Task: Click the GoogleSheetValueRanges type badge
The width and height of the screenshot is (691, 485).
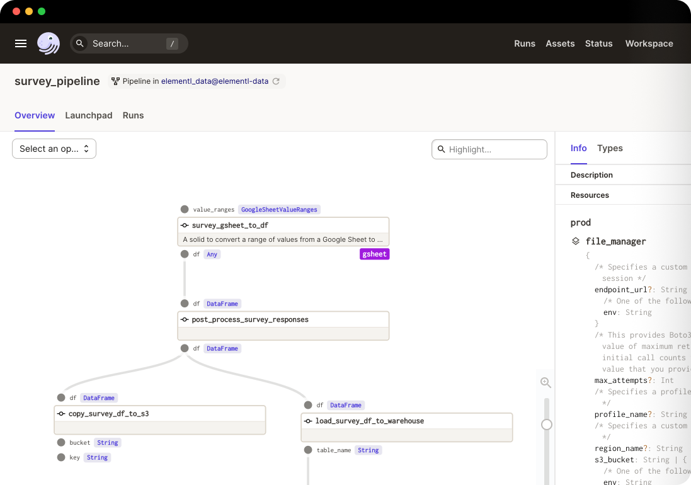Action: (x=280, y=209)
